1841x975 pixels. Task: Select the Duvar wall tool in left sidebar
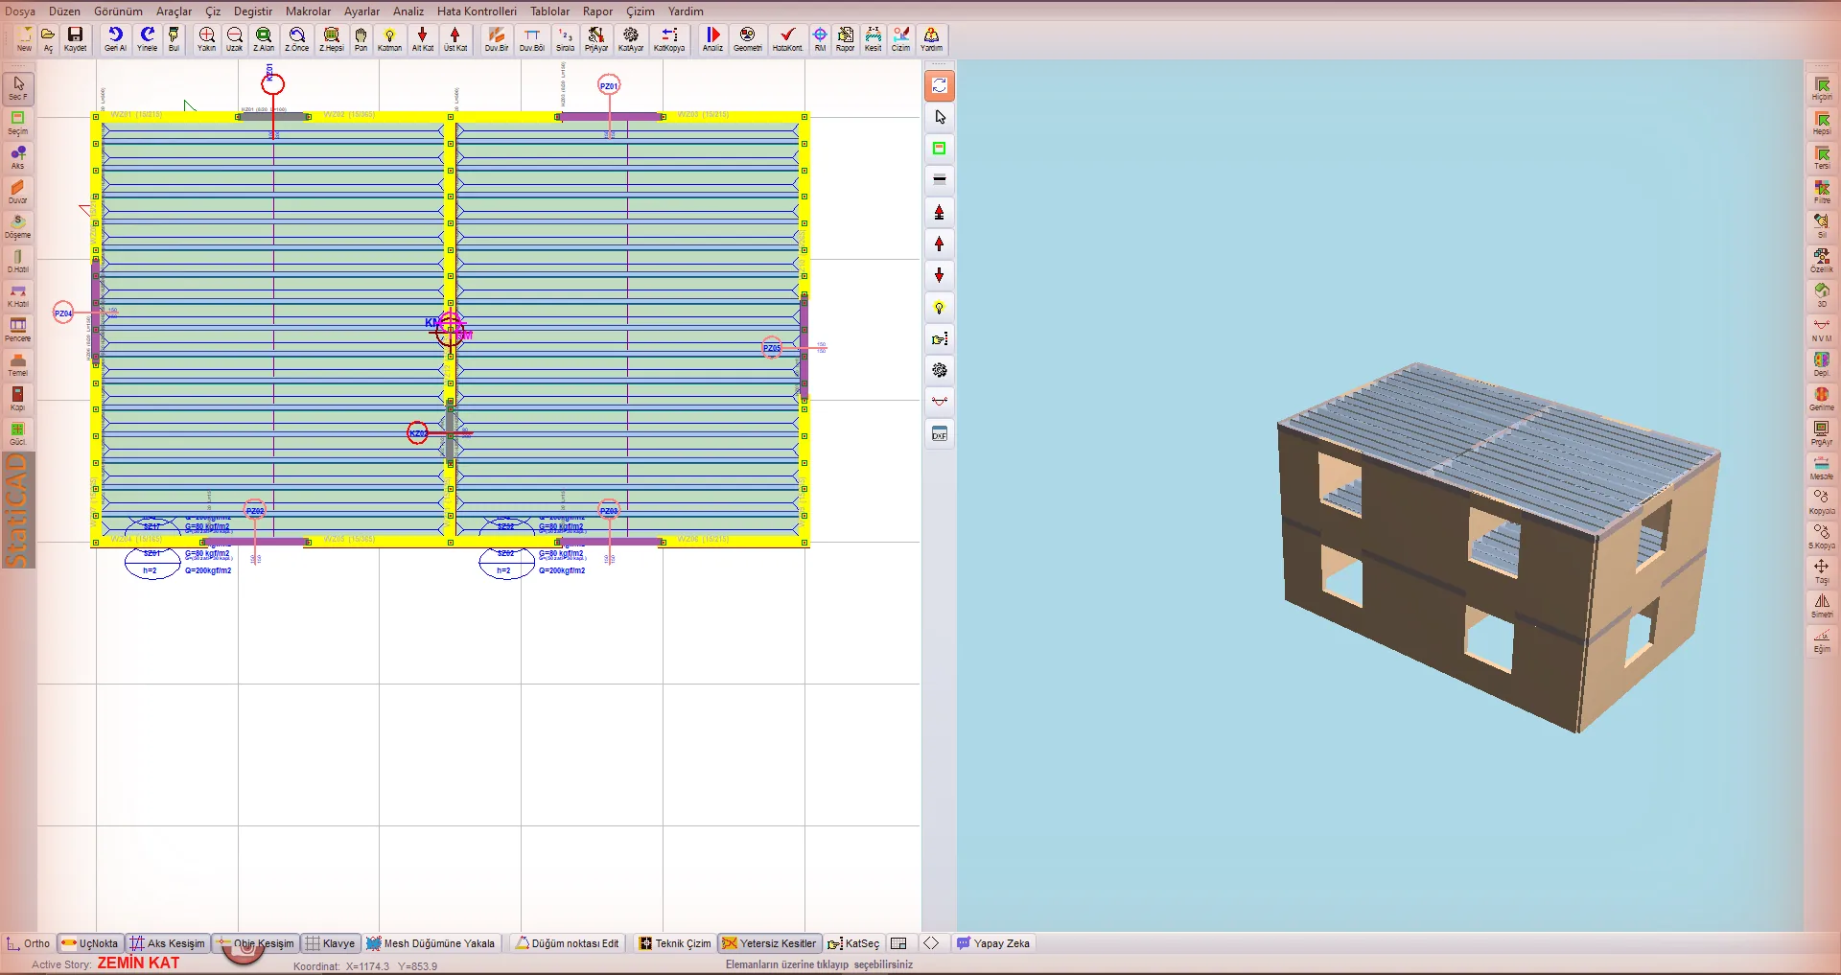[18, 192]
